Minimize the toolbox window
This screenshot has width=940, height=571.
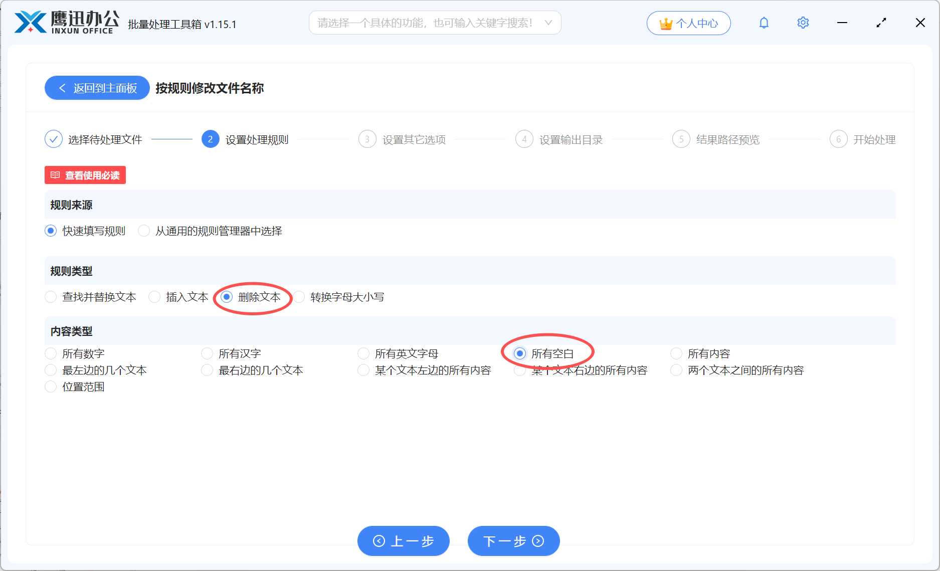point(842,23)
